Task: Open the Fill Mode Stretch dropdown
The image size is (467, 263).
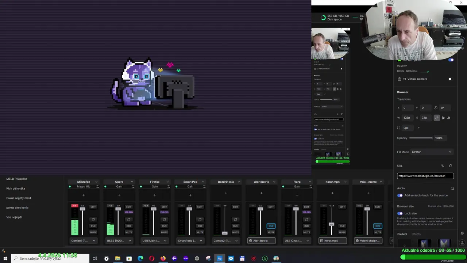Action: (x=431, y=152)
